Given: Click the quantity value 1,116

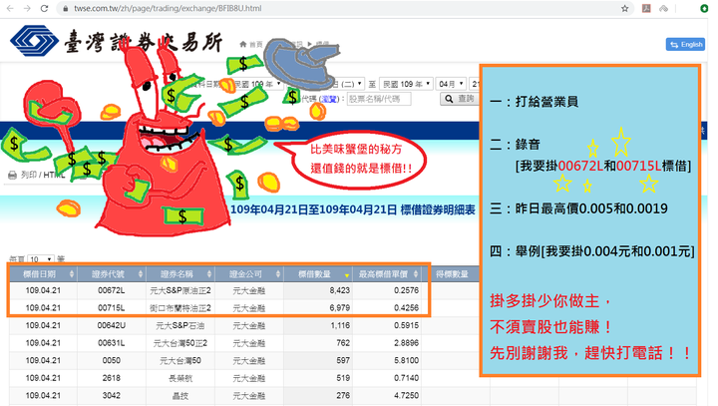Looking at the screenshot, I should 340,325.
